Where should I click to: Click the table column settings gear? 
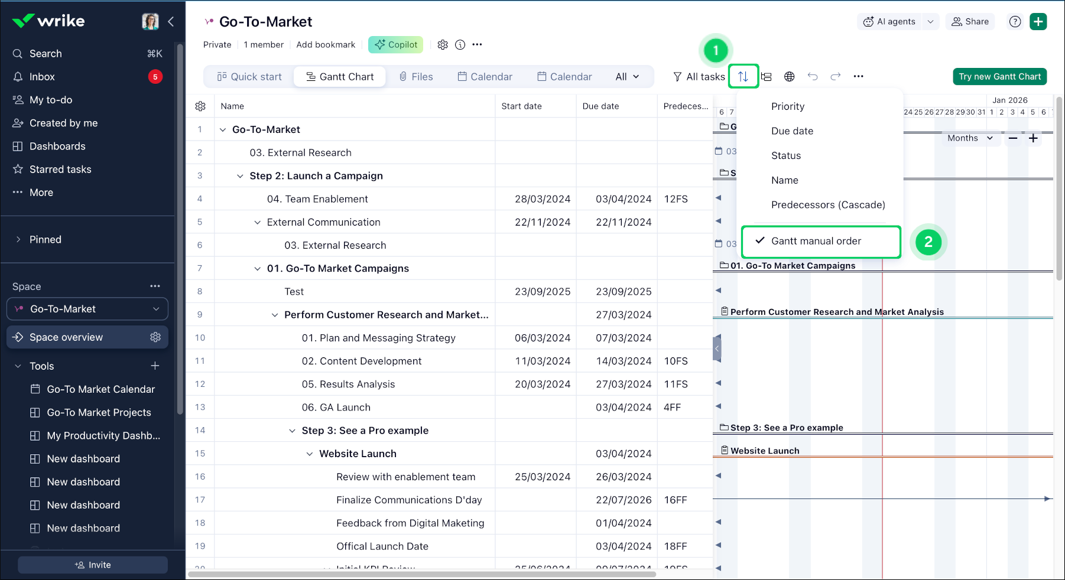click(x=200, y=106)
